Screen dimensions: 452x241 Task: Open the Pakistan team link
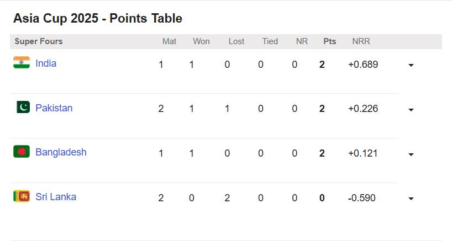[x=54, y=108]
